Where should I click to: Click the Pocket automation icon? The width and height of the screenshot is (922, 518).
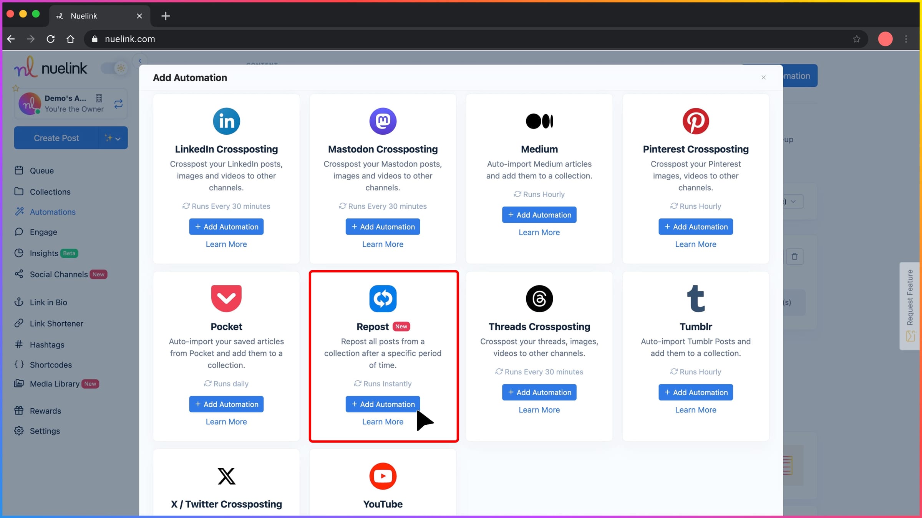pyautogui.click(x=226, y=299)
